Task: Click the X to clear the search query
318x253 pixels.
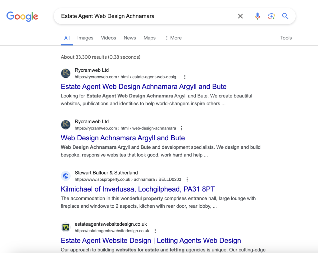Action: (x=240, y=16)
